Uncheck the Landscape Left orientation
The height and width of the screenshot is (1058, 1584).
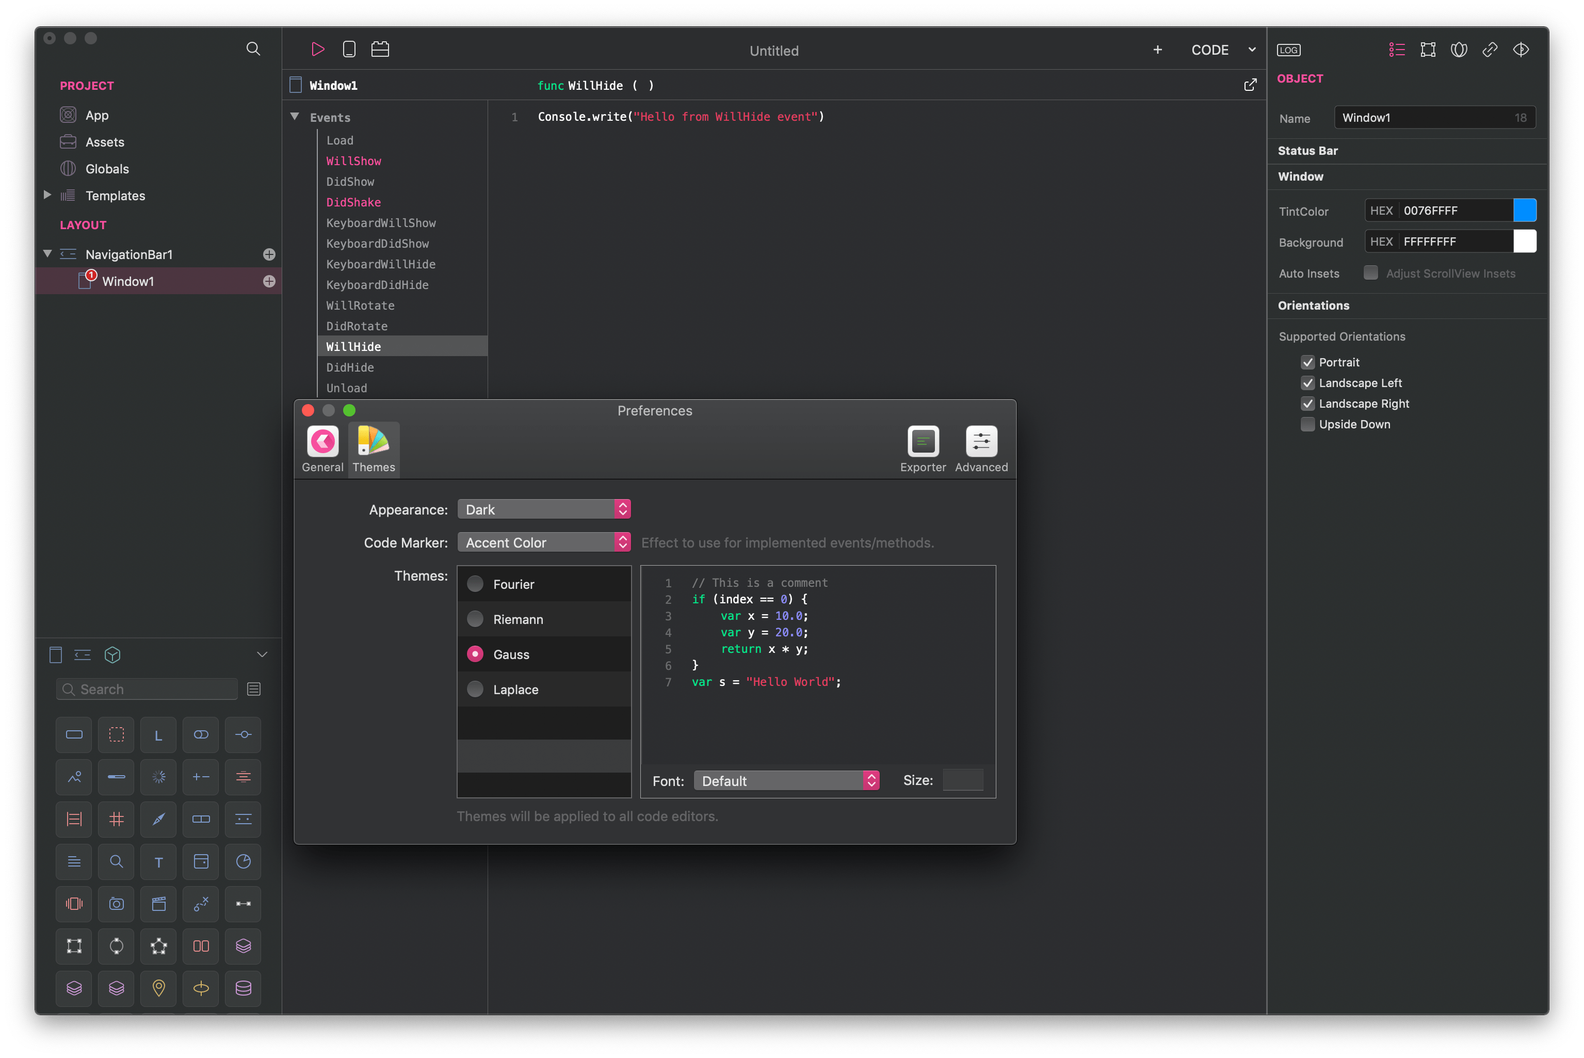point(1307,383)
